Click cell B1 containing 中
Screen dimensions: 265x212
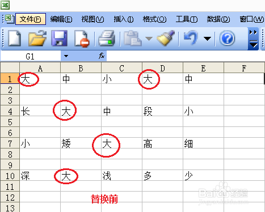click(x=81, y=78)
